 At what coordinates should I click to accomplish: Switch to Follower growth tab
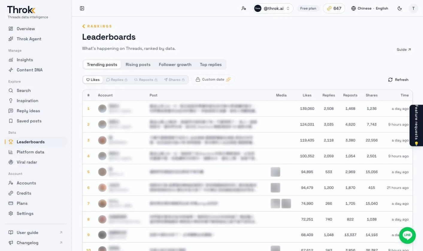point(175,65)
